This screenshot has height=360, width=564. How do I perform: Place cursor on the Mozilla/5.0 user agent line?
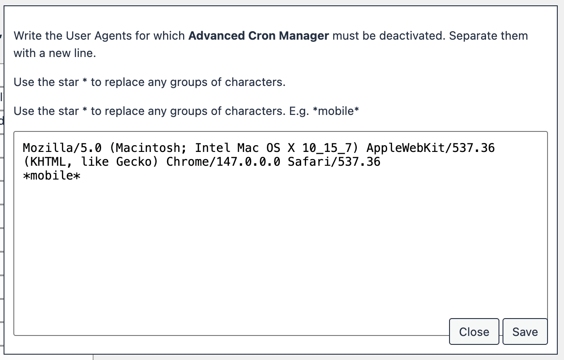pyautogui.click(x=178, y=147)
